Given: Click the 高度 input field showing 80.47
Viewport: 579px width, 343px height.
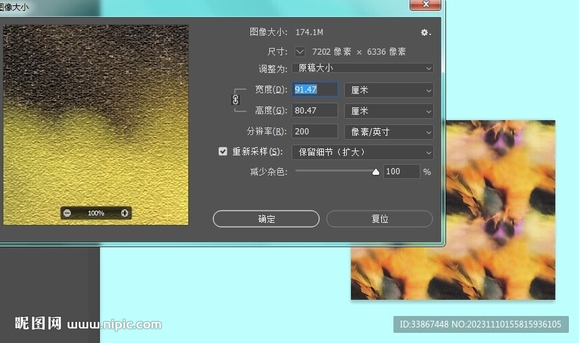Looking at the screenshot, I should click(x=314, y=110).
